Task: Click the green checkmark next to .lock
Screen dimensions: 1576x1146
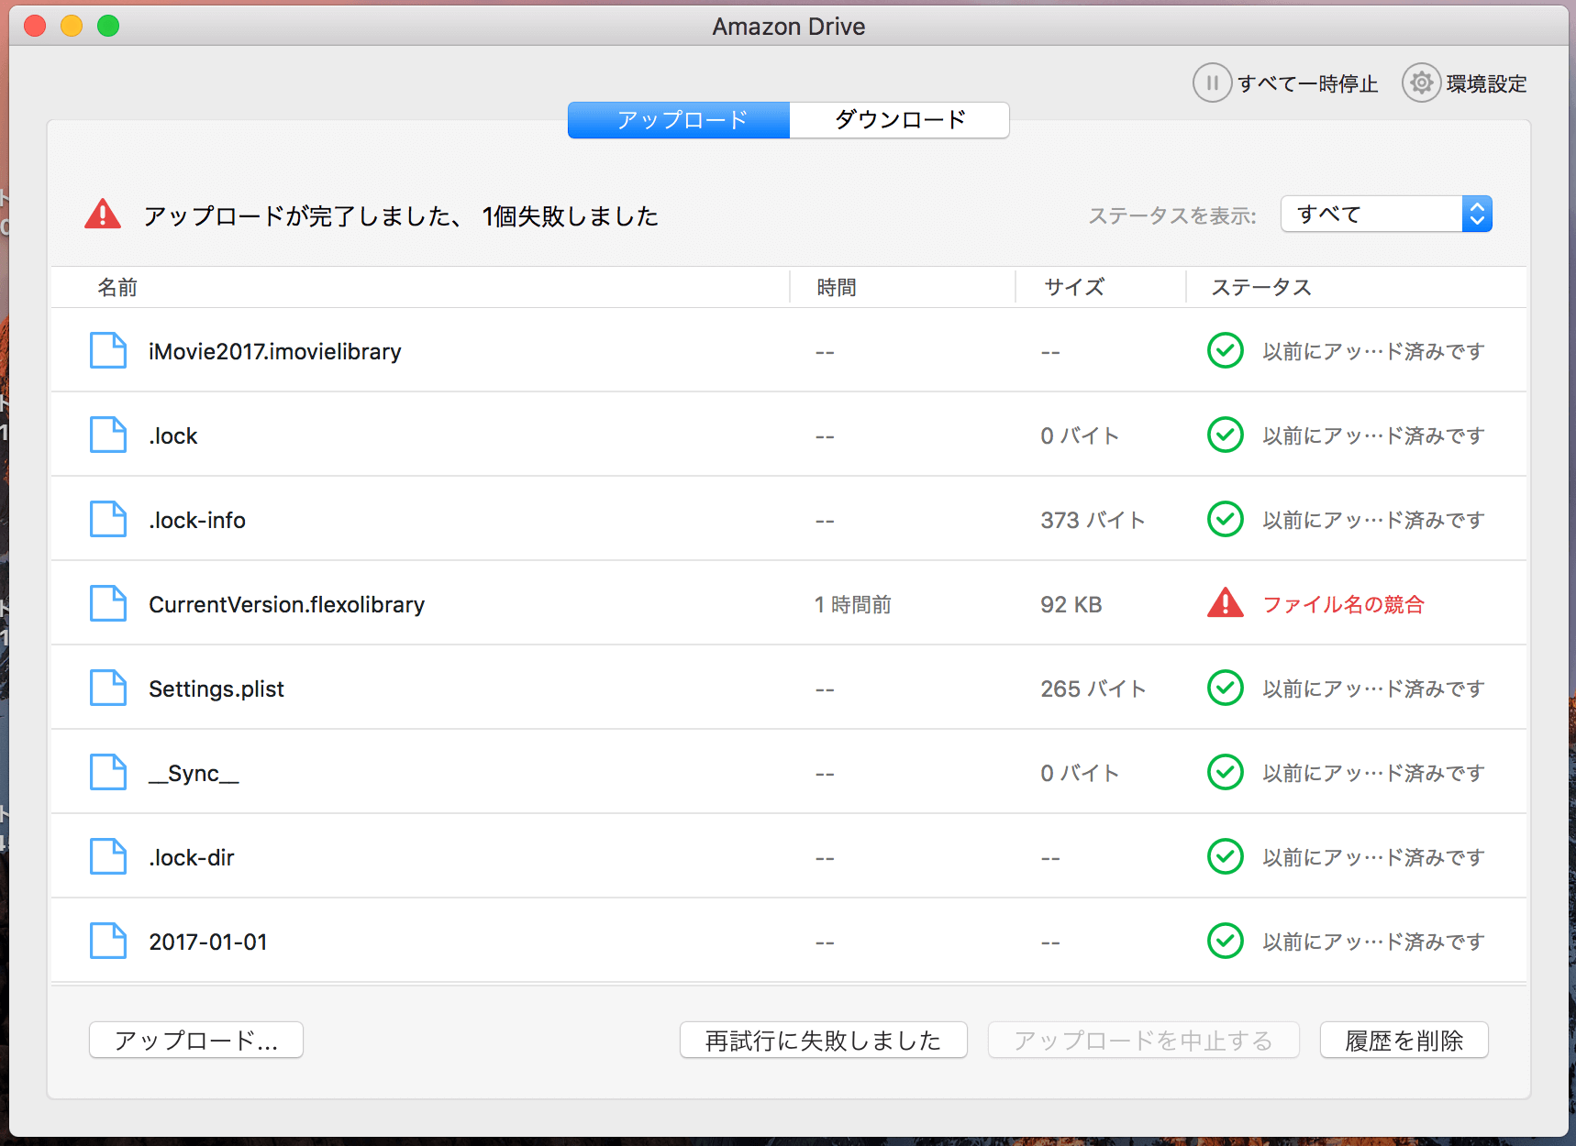Action: [1226, 435]
